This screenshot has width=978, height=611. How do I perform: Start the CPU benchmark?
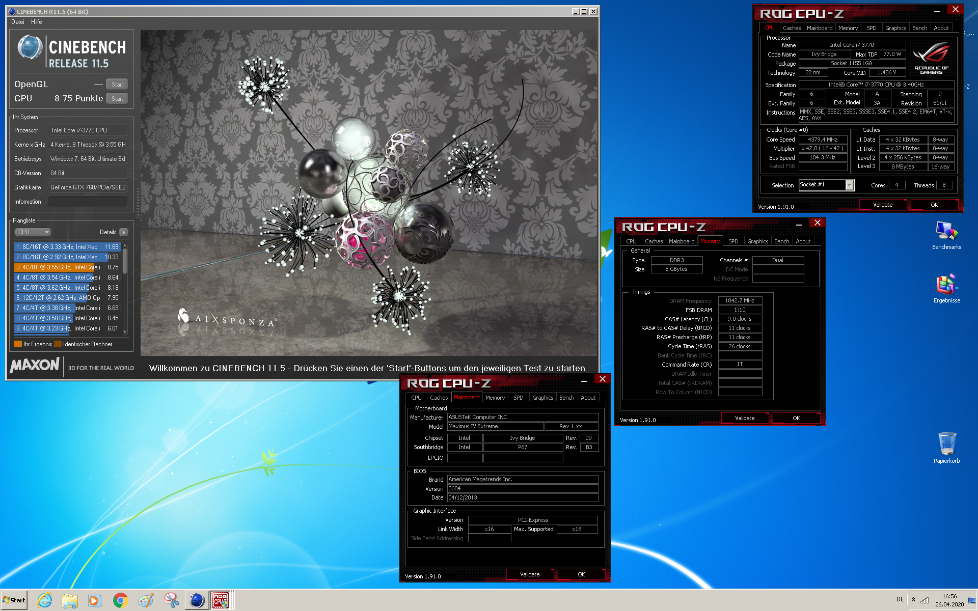point(117,99)
